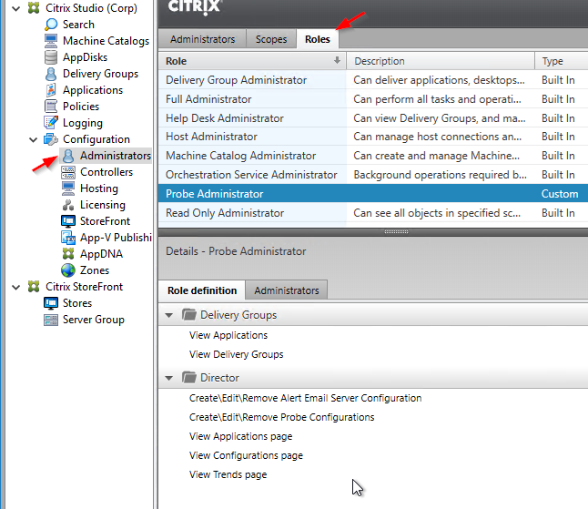Image resolution: width=588 pixels, height=509 pixels.
Task: Collapse the Citrix StoreFront tree node
Action: click(16, 288)
